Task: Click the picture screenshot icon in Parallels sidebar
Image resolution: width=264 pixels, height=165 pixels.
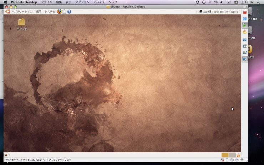Action: (x=245, y=52)
